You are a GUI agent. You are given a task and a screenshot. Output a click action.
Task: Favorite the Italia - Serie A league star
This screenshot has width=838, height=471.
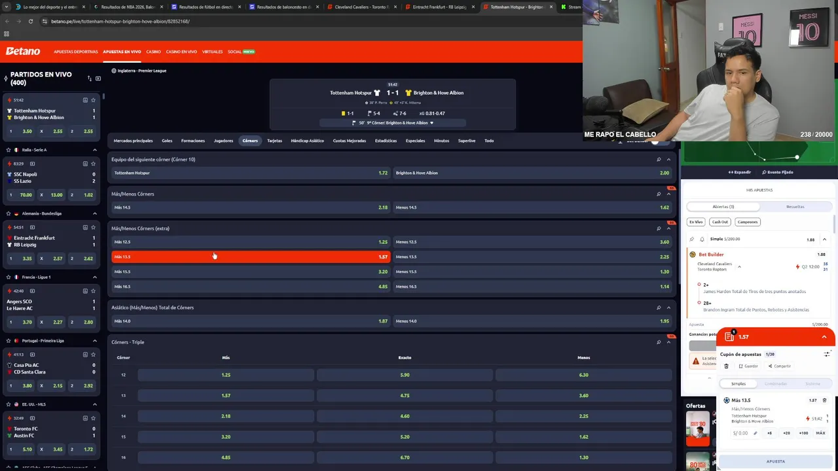[9, 150]
